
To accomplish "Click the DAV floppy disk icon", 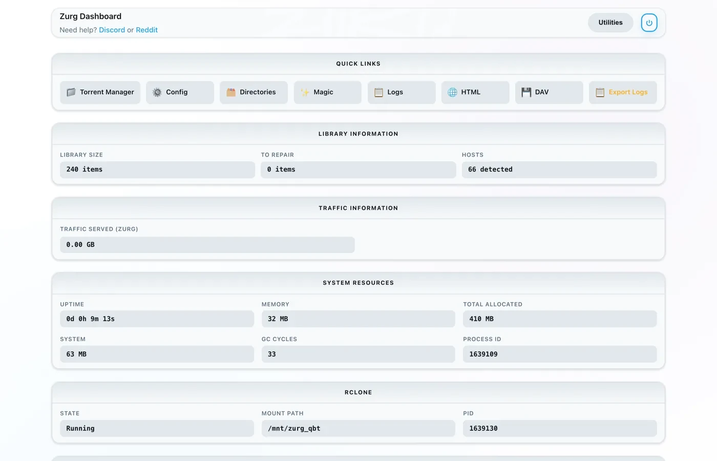I will (526, 92).
